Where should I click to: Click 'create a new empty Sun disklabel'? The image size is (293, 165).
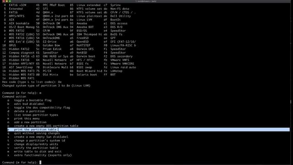click(x=41, y=137)
